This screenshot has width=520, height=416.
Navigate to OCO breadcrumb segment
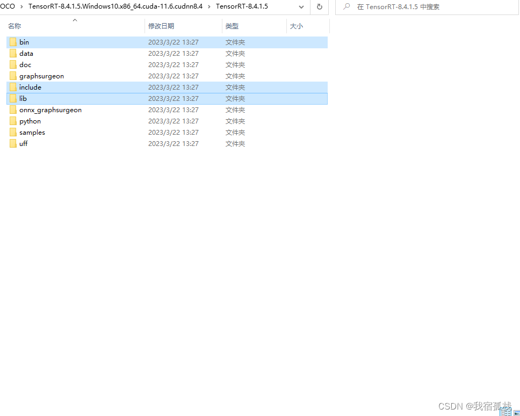pos(8,6)
